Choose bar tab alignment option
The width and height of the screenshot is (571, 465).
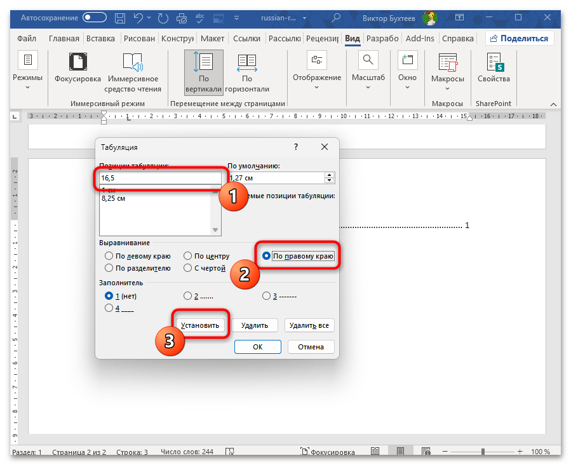click(187, 268)
